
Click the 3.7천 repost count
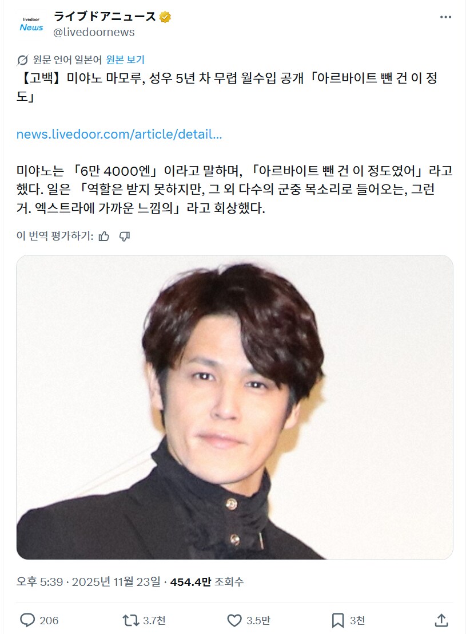(x=154, y=620)
